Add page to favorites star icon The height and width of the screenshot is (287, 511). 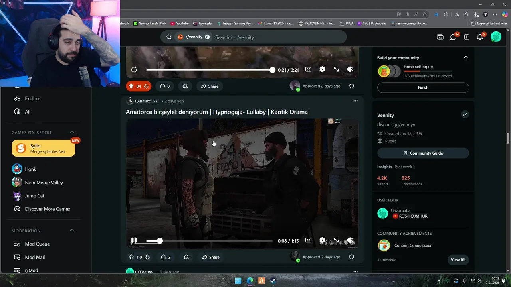(425, 14)
